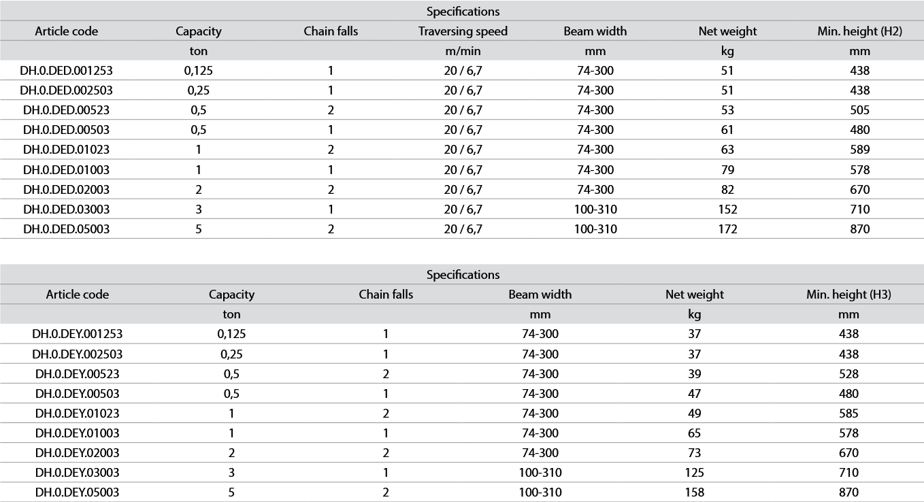This screenshot has width=924, height=502.
Task: Click article code DH.0.DED.001253
Action: click(x=67, y=71)
